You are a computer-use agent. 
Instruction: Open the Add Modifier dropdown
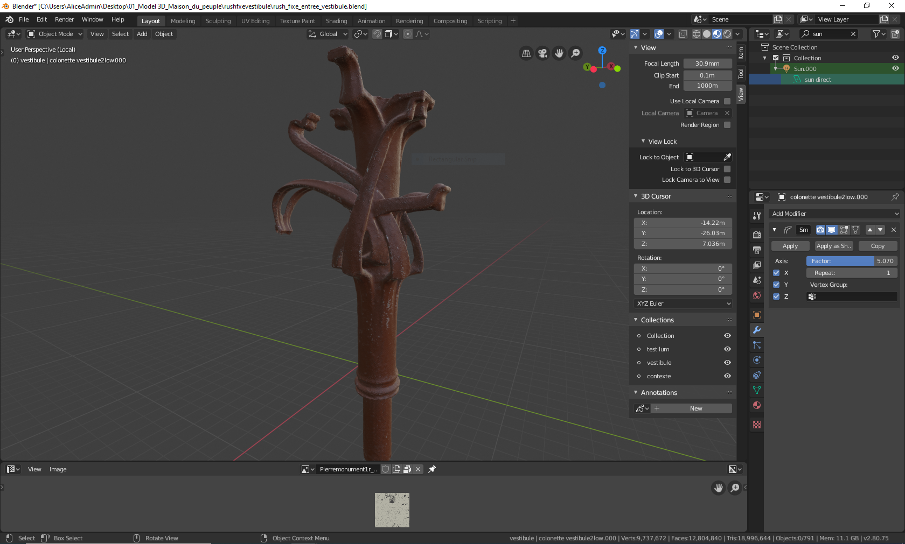pos(834,214)
